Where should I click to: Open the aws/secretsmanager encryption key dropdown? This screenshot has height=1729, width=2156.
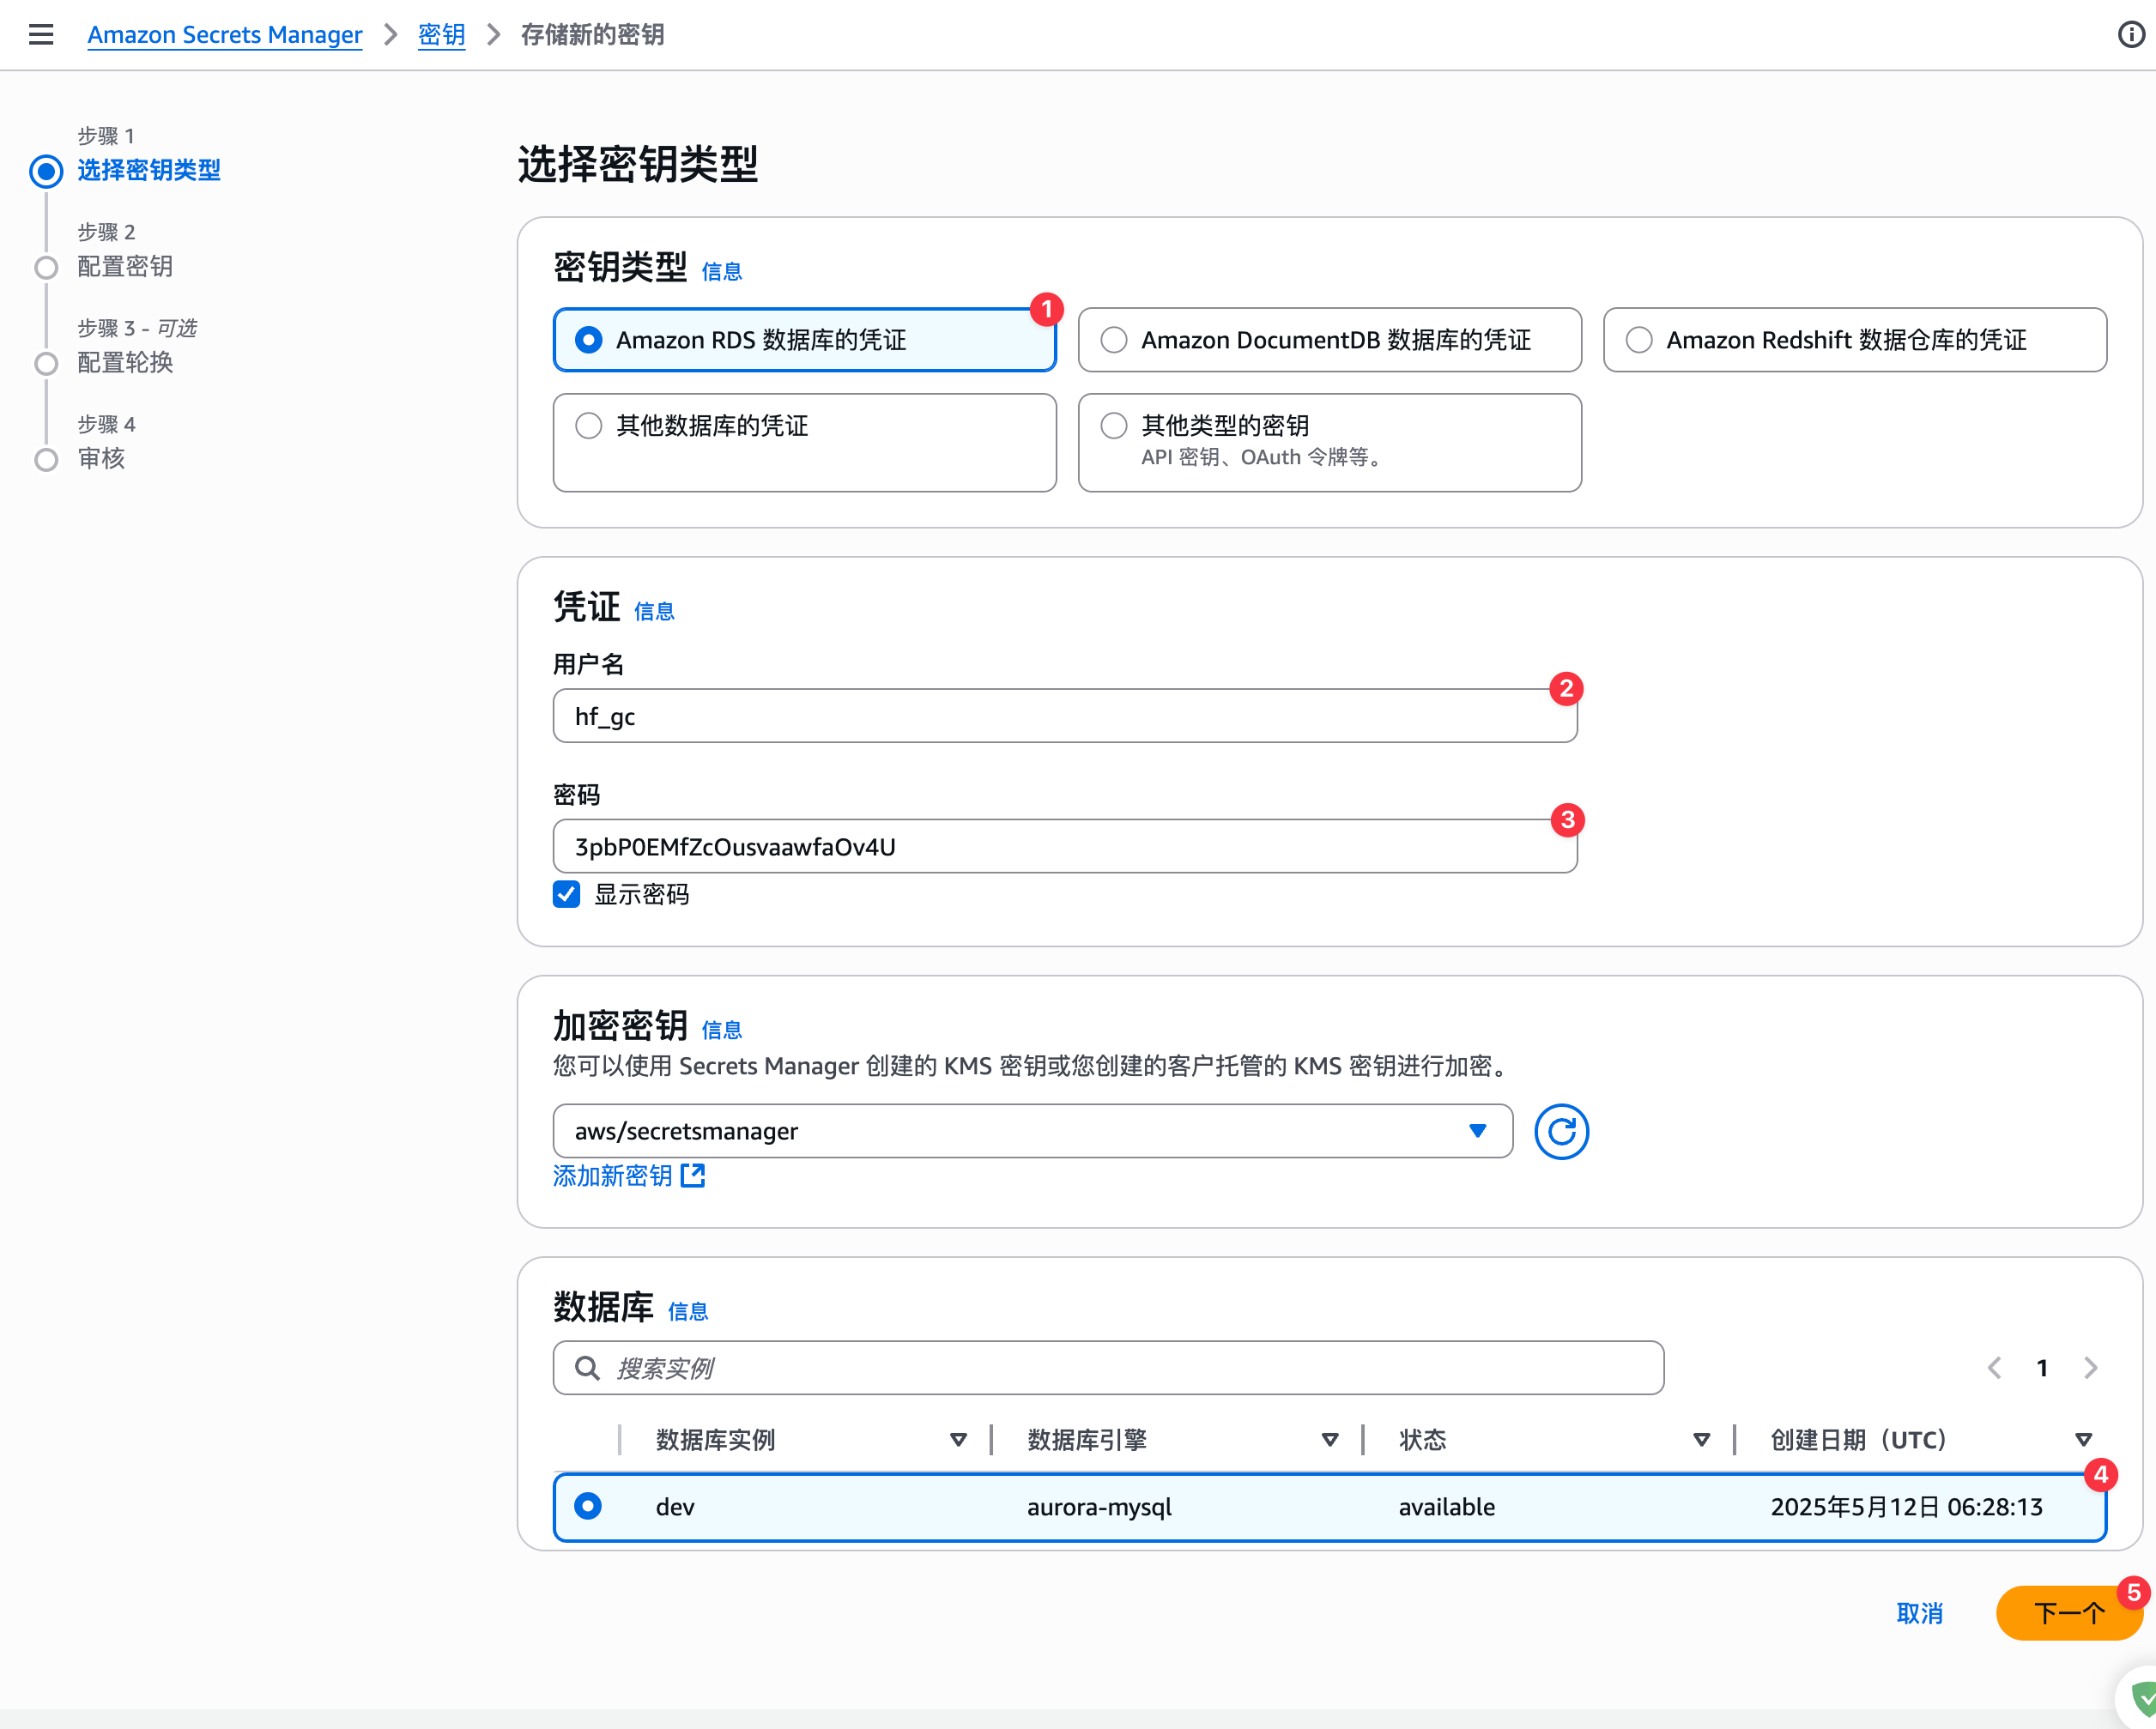click(x=1031, y=1131)
